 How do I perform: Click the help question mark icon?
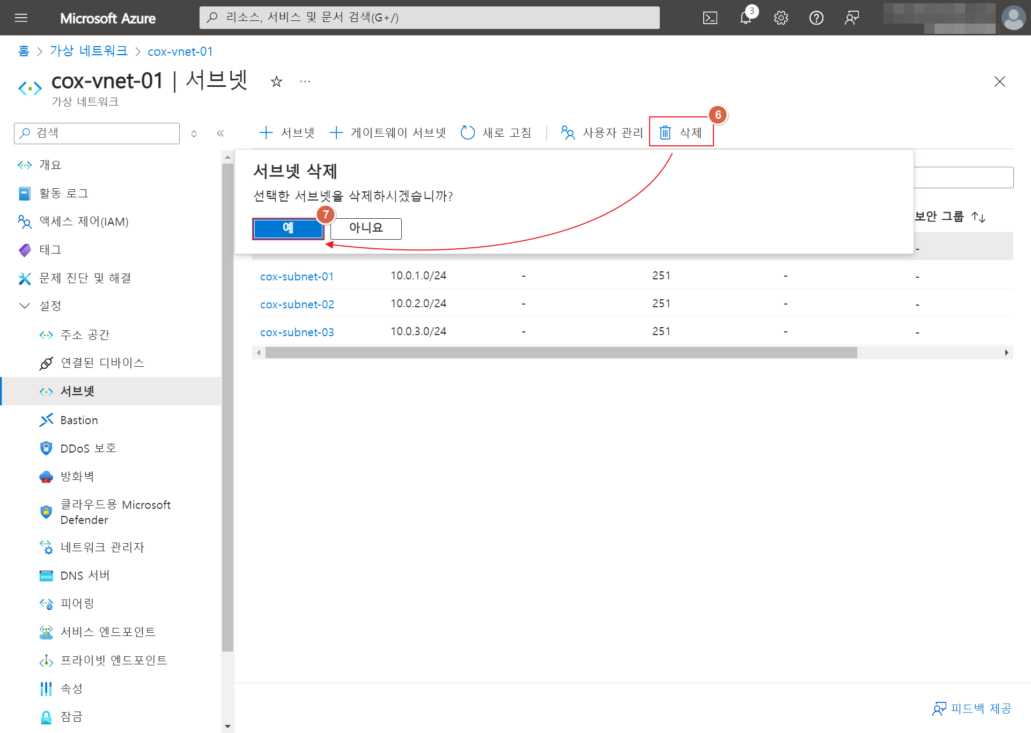[816, 18]
